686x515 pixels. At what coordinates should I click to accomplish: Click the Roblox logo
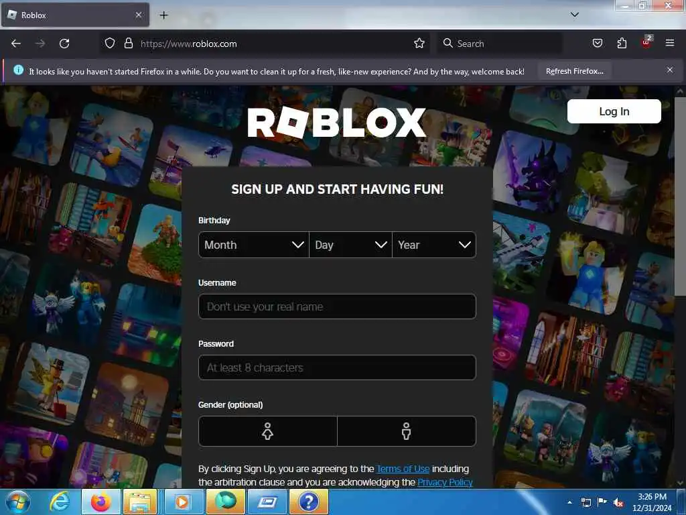click(336, 123)
